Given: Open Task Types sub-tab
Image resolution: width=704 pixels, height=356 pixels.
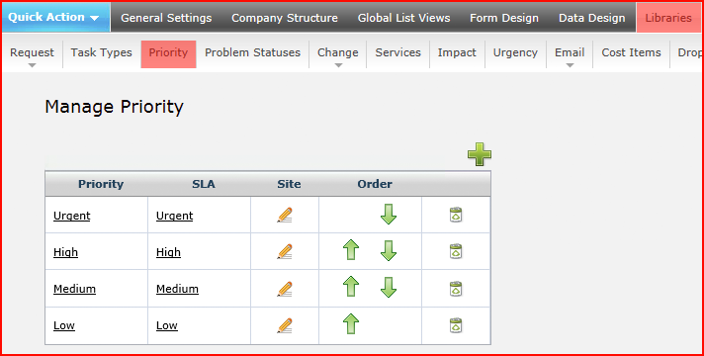Looking at the screenshot, I should (x=102, y=52).
